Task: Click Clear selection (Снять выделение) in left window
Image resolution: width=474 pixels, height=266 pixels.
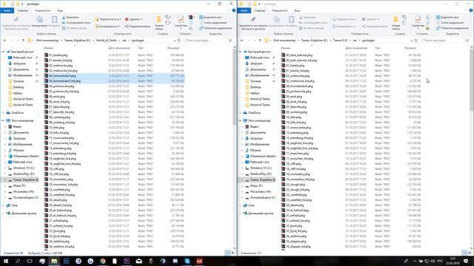Action: click(x=213, y=23)
